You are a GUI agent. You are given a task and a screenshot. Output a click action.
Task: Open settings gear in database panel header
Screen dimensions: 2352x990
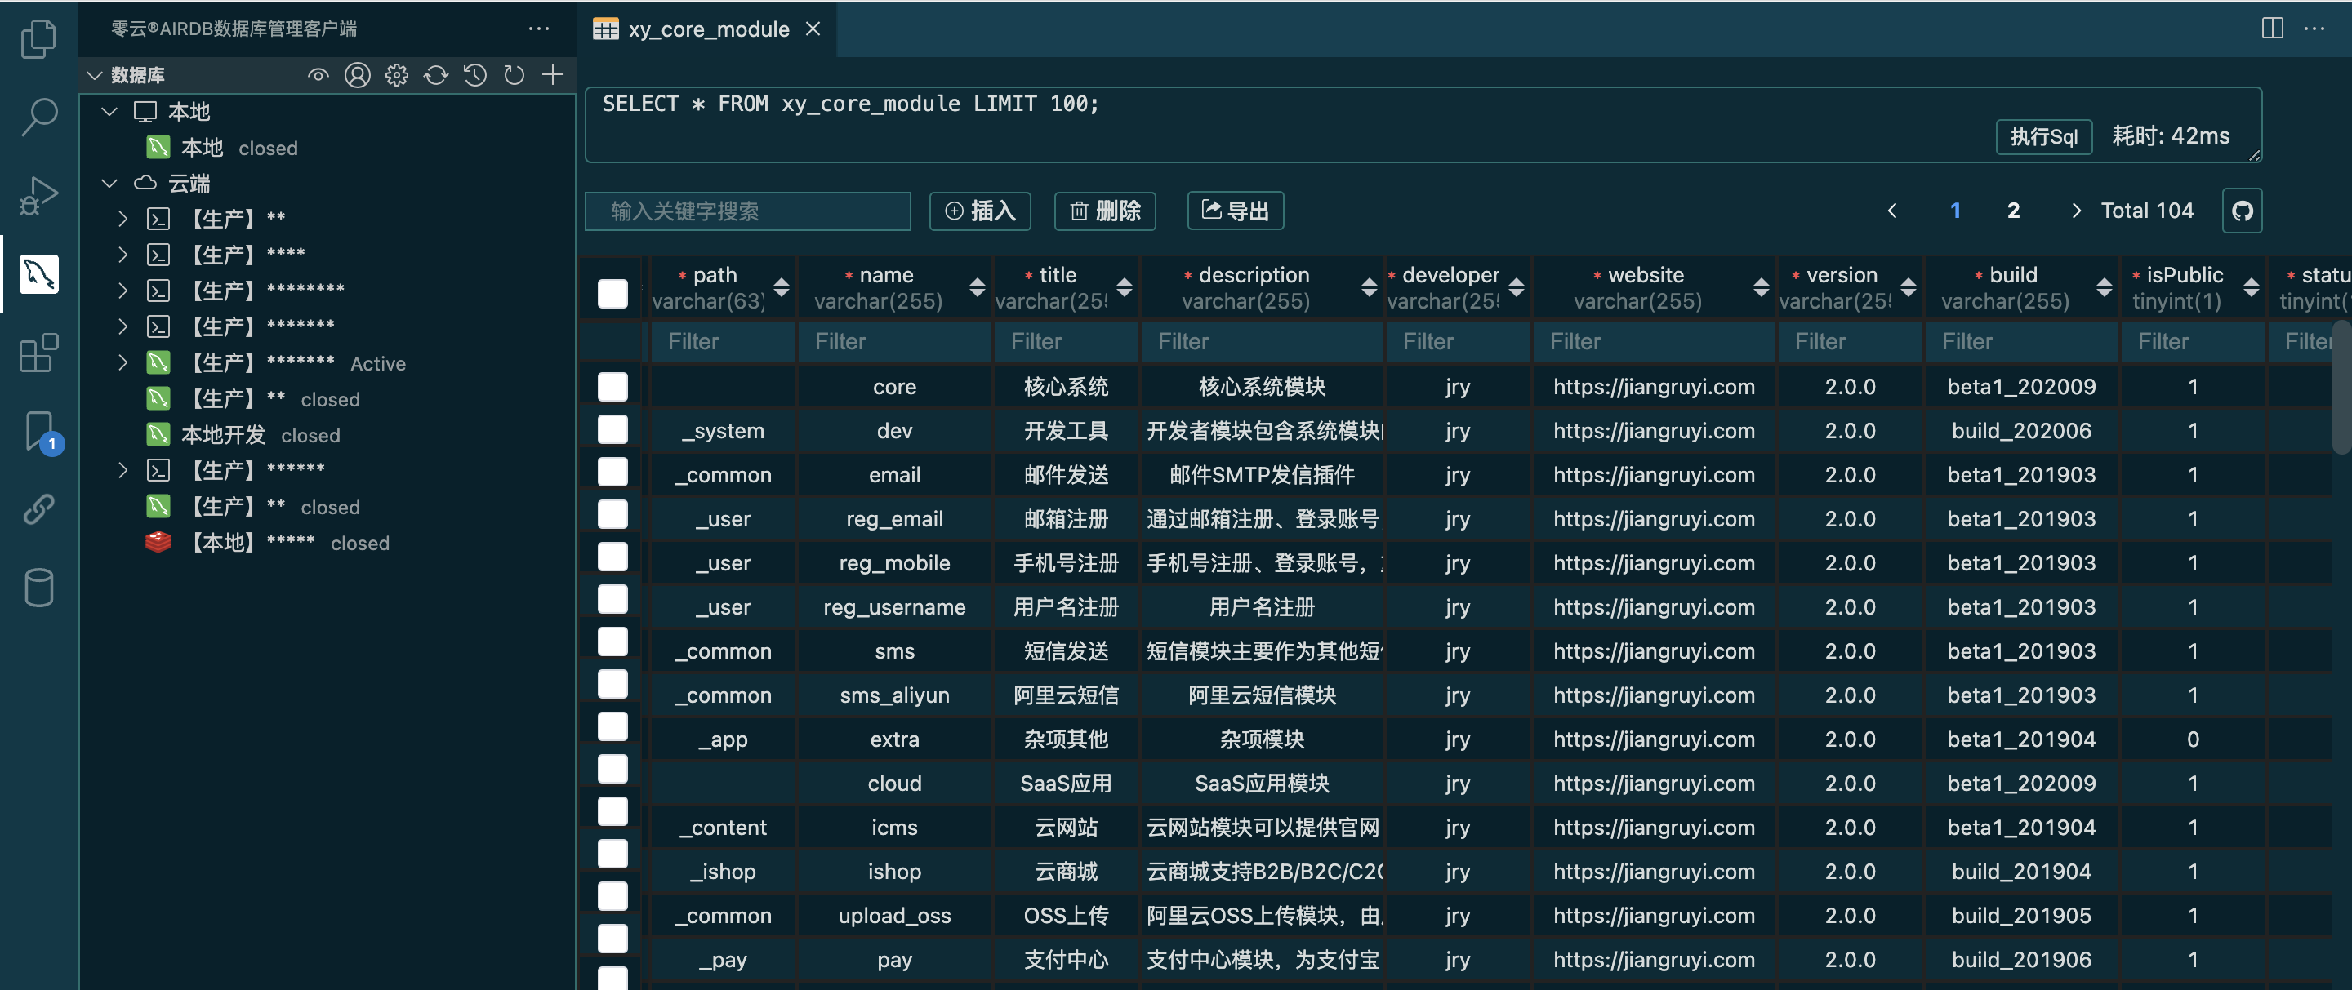(396, 75)
